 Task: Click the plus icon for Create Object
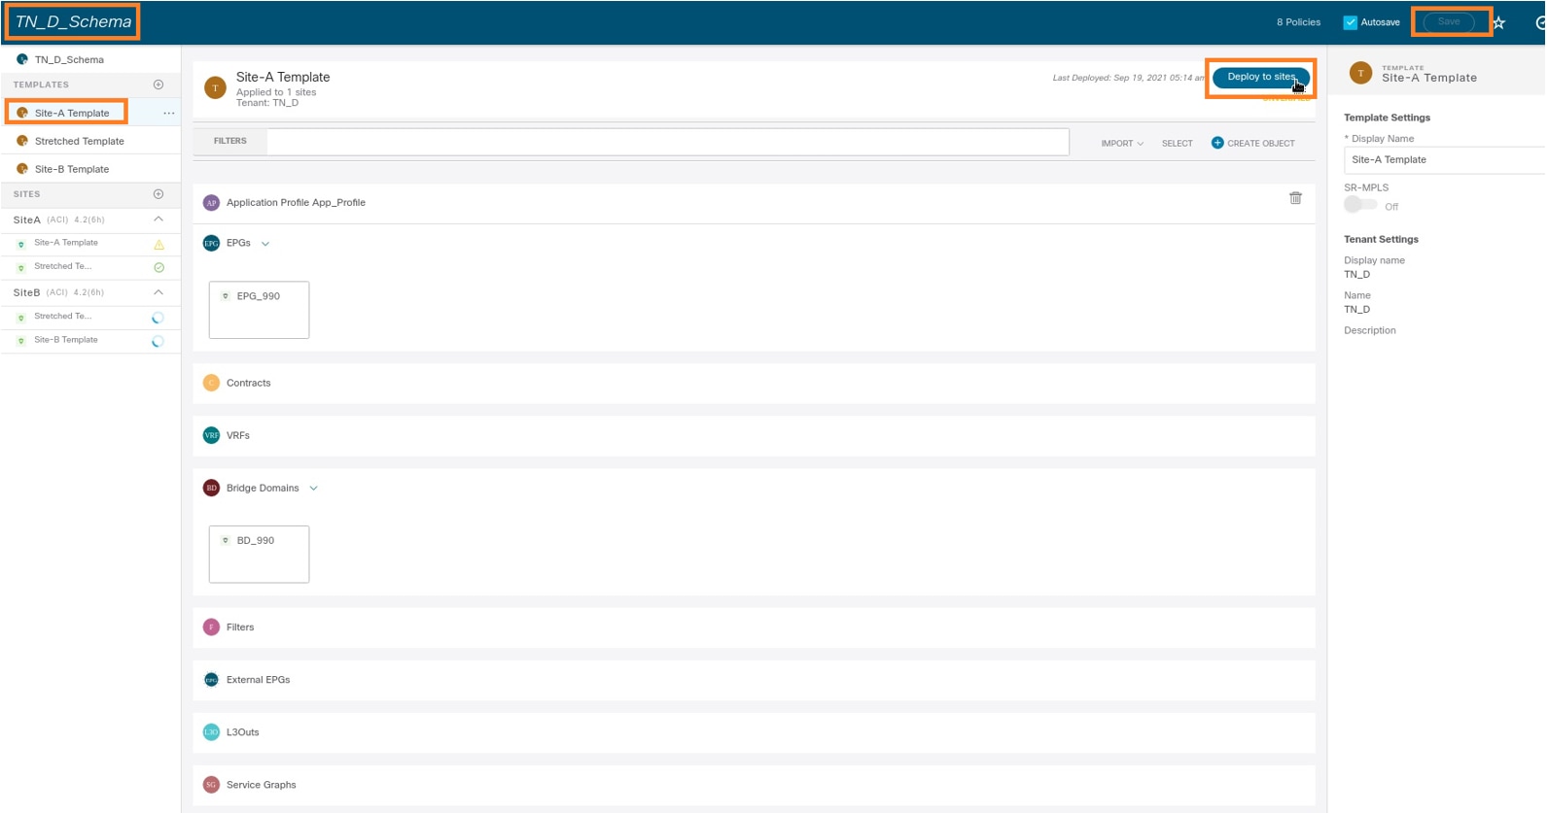coord(1217,143)
